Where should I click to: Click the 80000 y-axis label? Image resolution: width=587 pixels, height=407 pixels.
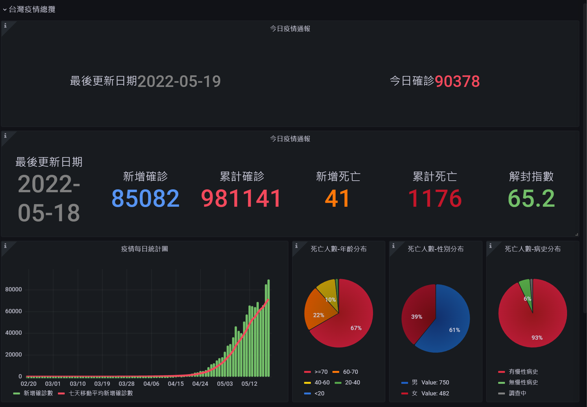click(14, 289)
